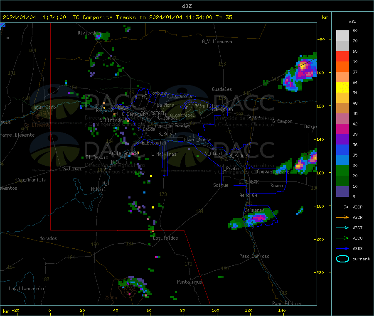Click the 'Carmensa' map label
Image resolution: width=374 pixels, height=316 pixels.
[x=254, y=210]
